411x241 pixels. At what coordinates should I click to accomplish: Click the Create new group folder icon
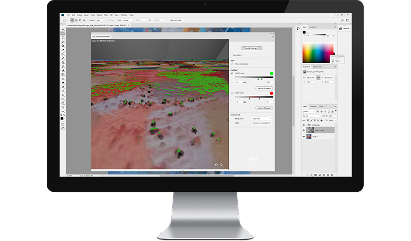[x=324, y=175]
